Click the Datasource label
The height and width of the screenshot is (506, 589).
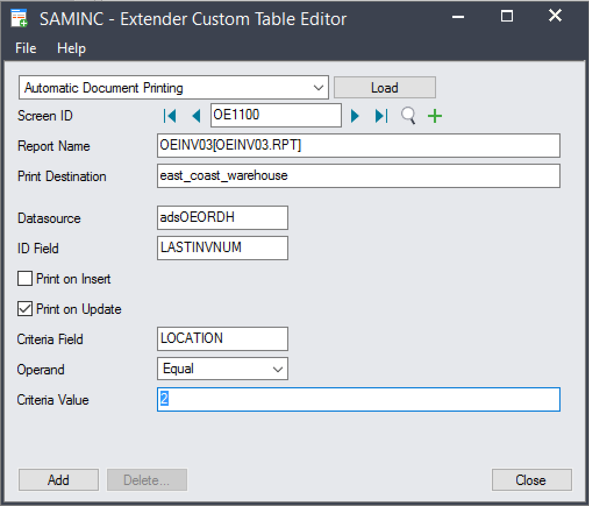49,218
